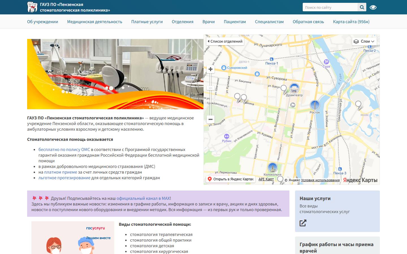The height and width of the screenshot is (254, 407).
Task: Click the map zoom slider handle
Action: click(x=211, y=88)
